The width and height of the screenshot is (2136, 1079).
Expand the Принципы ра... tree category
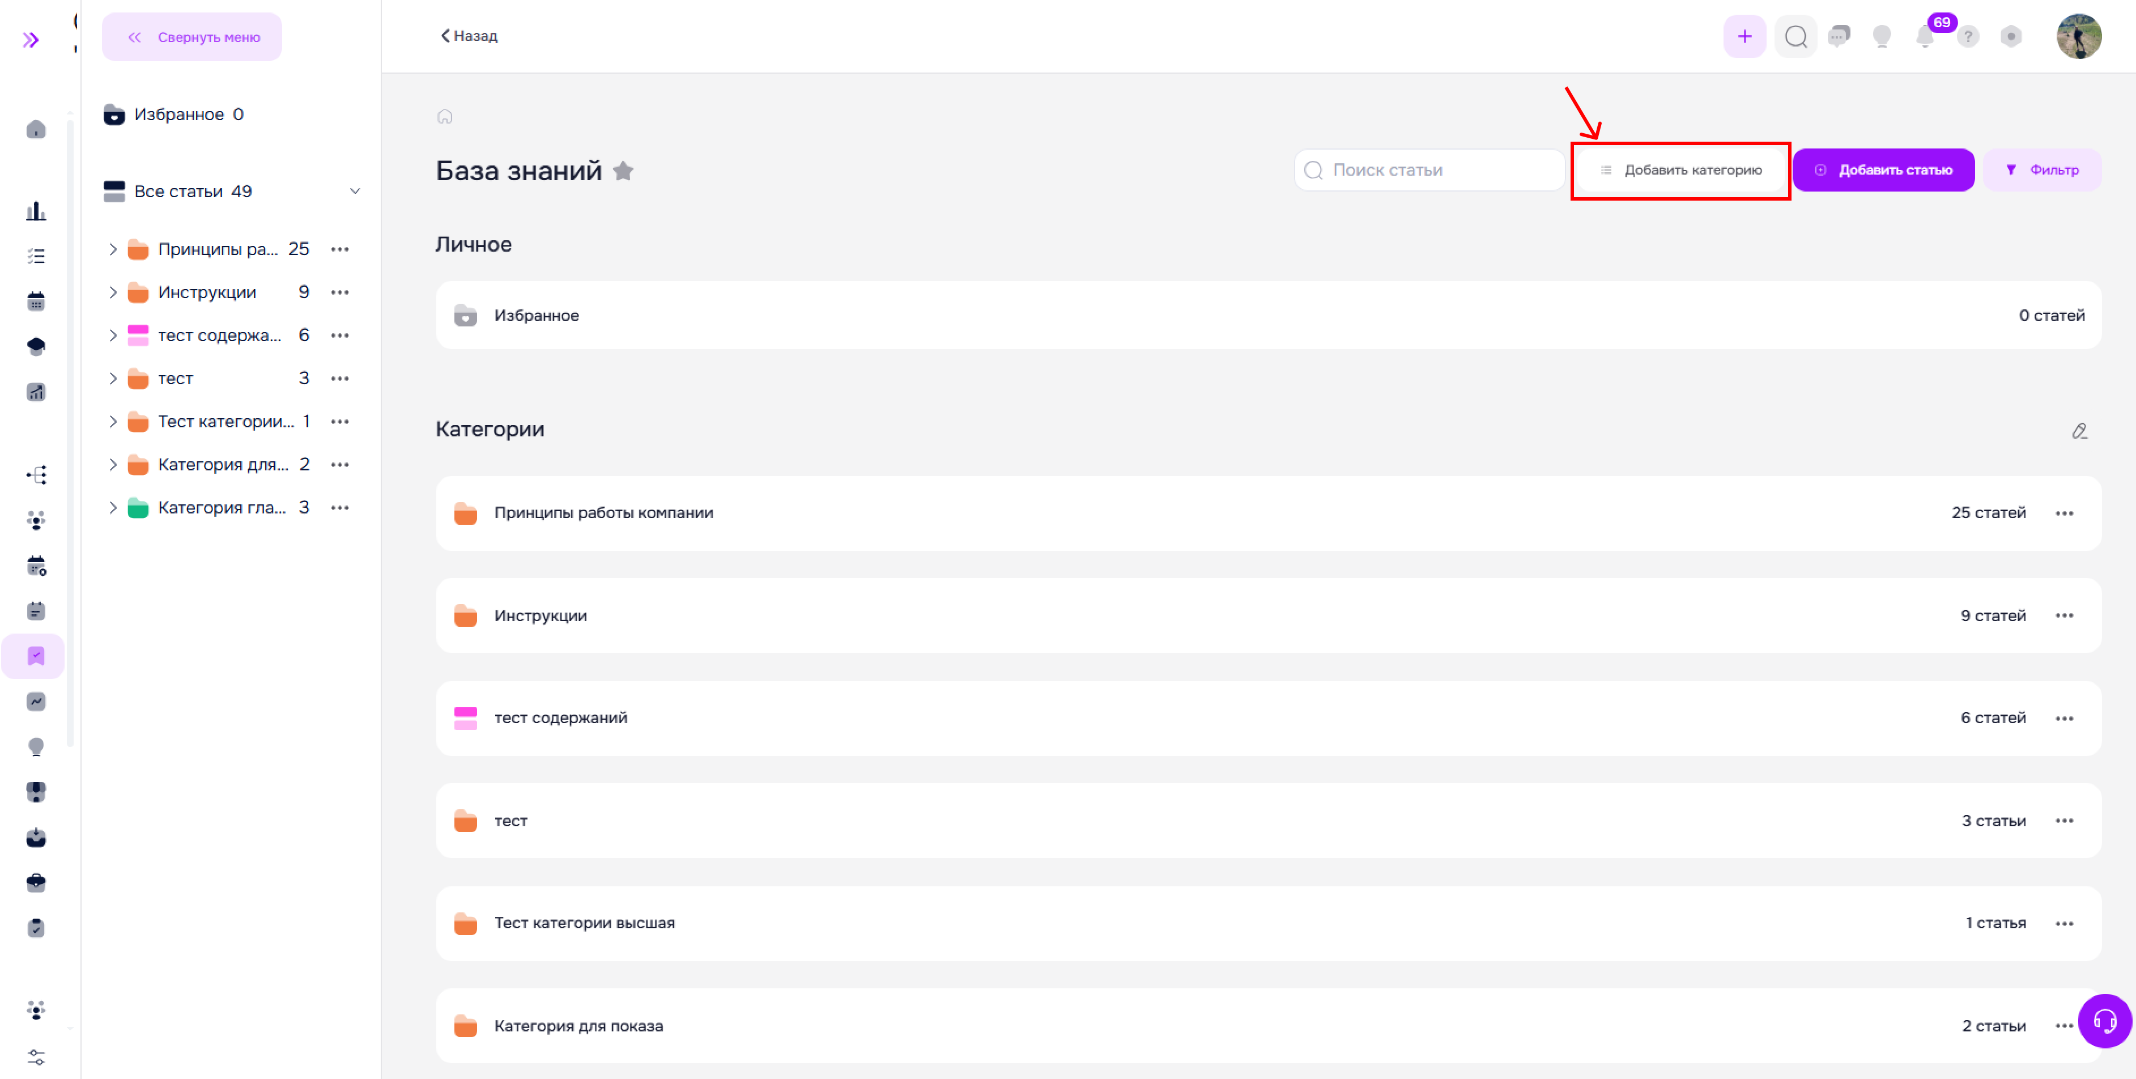pyautogui.click(x=113, y=249)
